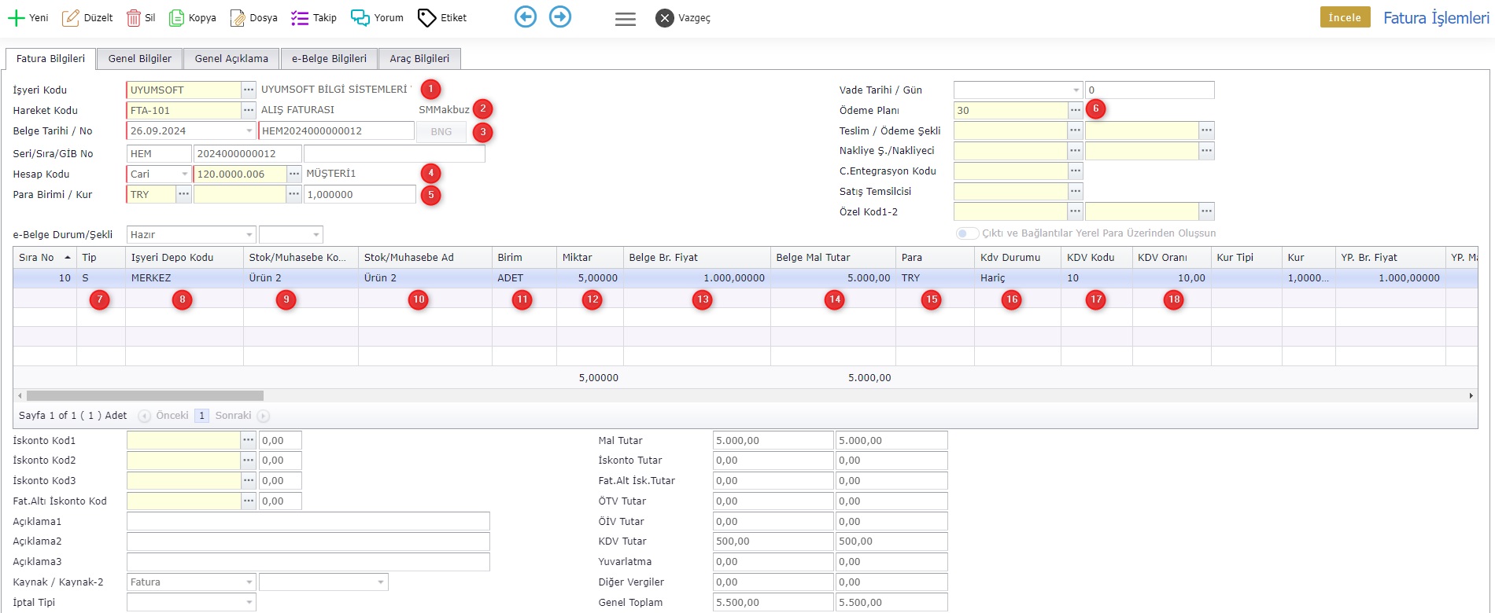Open C.Entegrasyon Kodu lookup ellipsis
Screen dimensions: 1495x613
[x=1076, y=171]
